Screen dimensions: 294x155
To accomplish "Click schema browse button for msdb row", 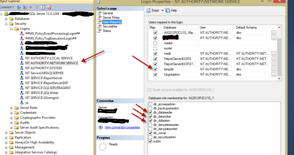I will pos(274,54).
